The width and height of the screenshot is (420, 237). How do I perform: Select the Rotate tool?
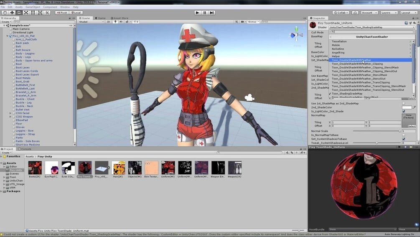click(x=19, y=13)
